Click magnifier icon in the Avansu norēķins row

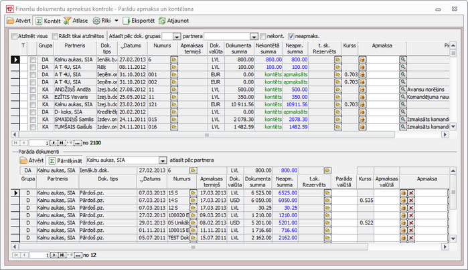tap(403, 90)
